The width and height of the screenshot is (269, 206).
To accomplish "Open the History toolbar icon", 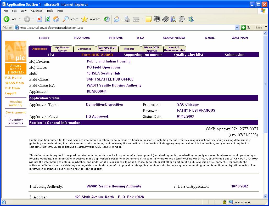I will point(107,19).
